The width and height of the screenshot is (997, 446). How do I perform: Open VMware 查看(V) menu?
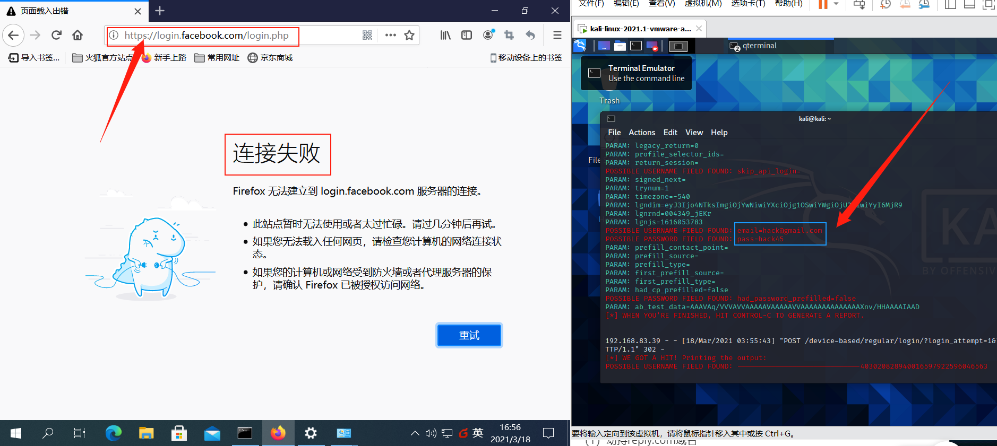coord(662,4)
